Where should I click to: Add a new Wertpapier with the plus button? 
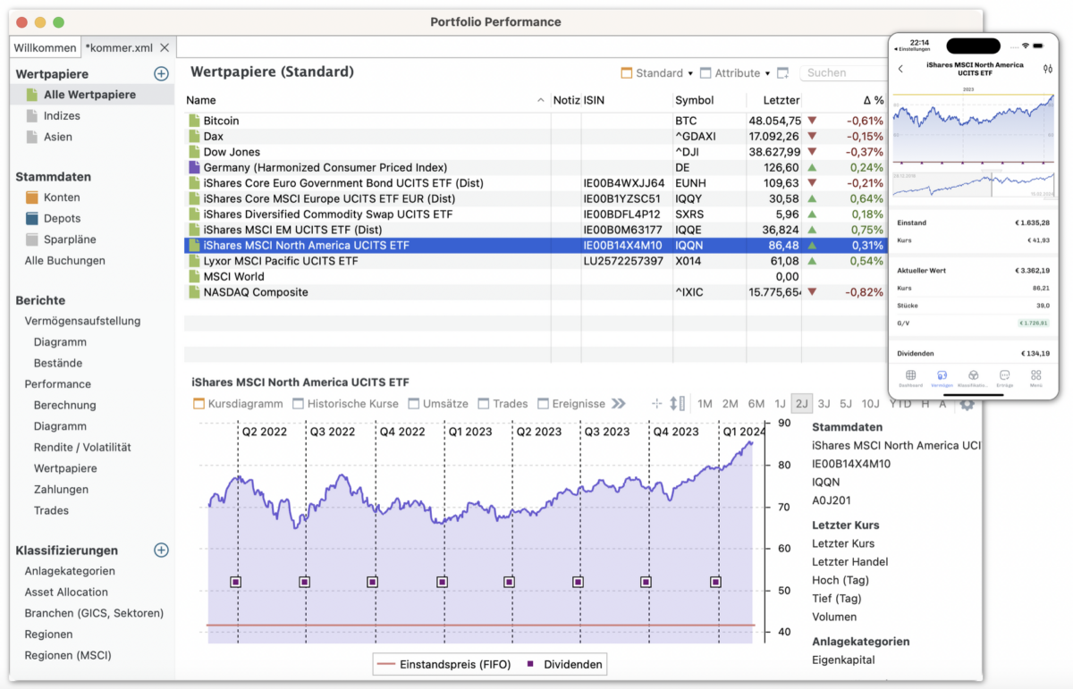tap(161, 73)
